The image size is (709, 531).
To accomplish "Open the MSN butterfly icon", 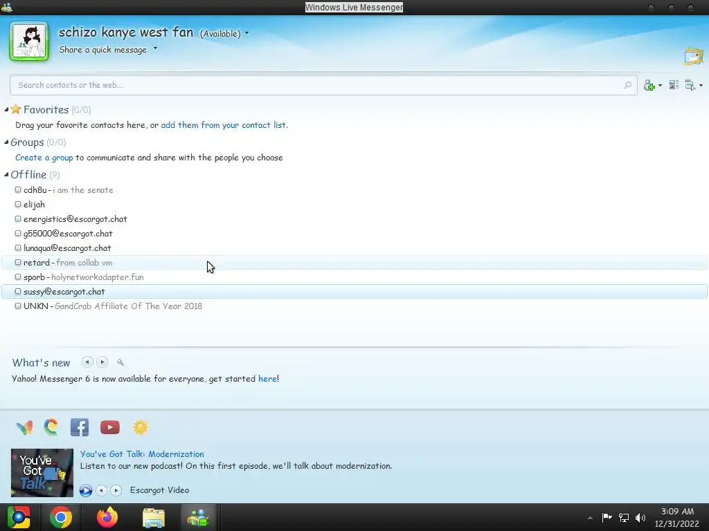I will pos(24,427).
